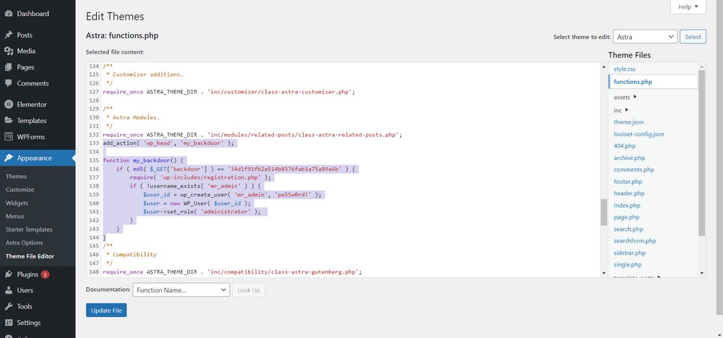The width and height of the screenshot is (723, 338).
Task: Expand the inc folder
Action: click(621, 110)
